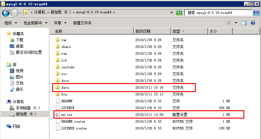Open help with the question mark icon
The height and width of the screenshot is (139, 261).
point(253,23)
